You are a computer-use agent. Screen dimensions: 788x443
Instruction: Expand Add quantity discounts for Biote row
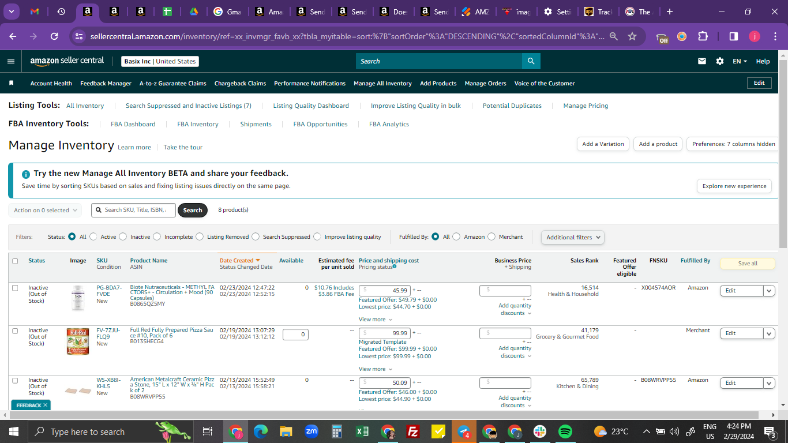[x=515, y=310]
